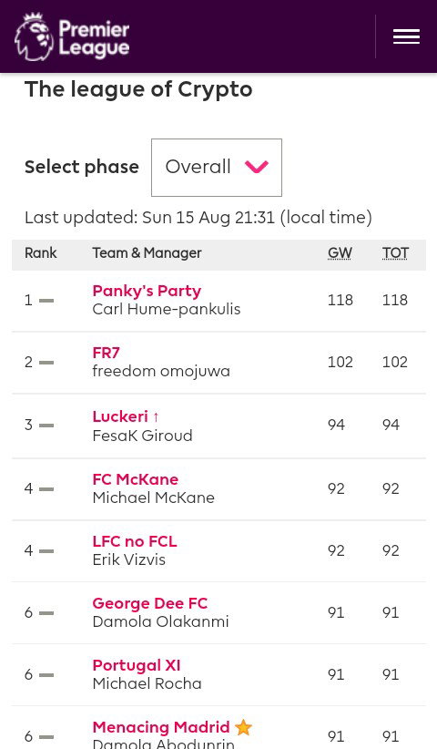Open Panky's Party team link
437x749 pixels.
click(x=147, y=291)
